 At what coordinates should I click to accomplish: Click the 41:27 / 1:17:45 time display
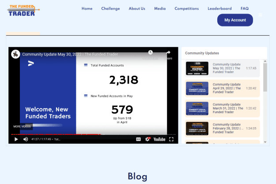tap(41, 139)
